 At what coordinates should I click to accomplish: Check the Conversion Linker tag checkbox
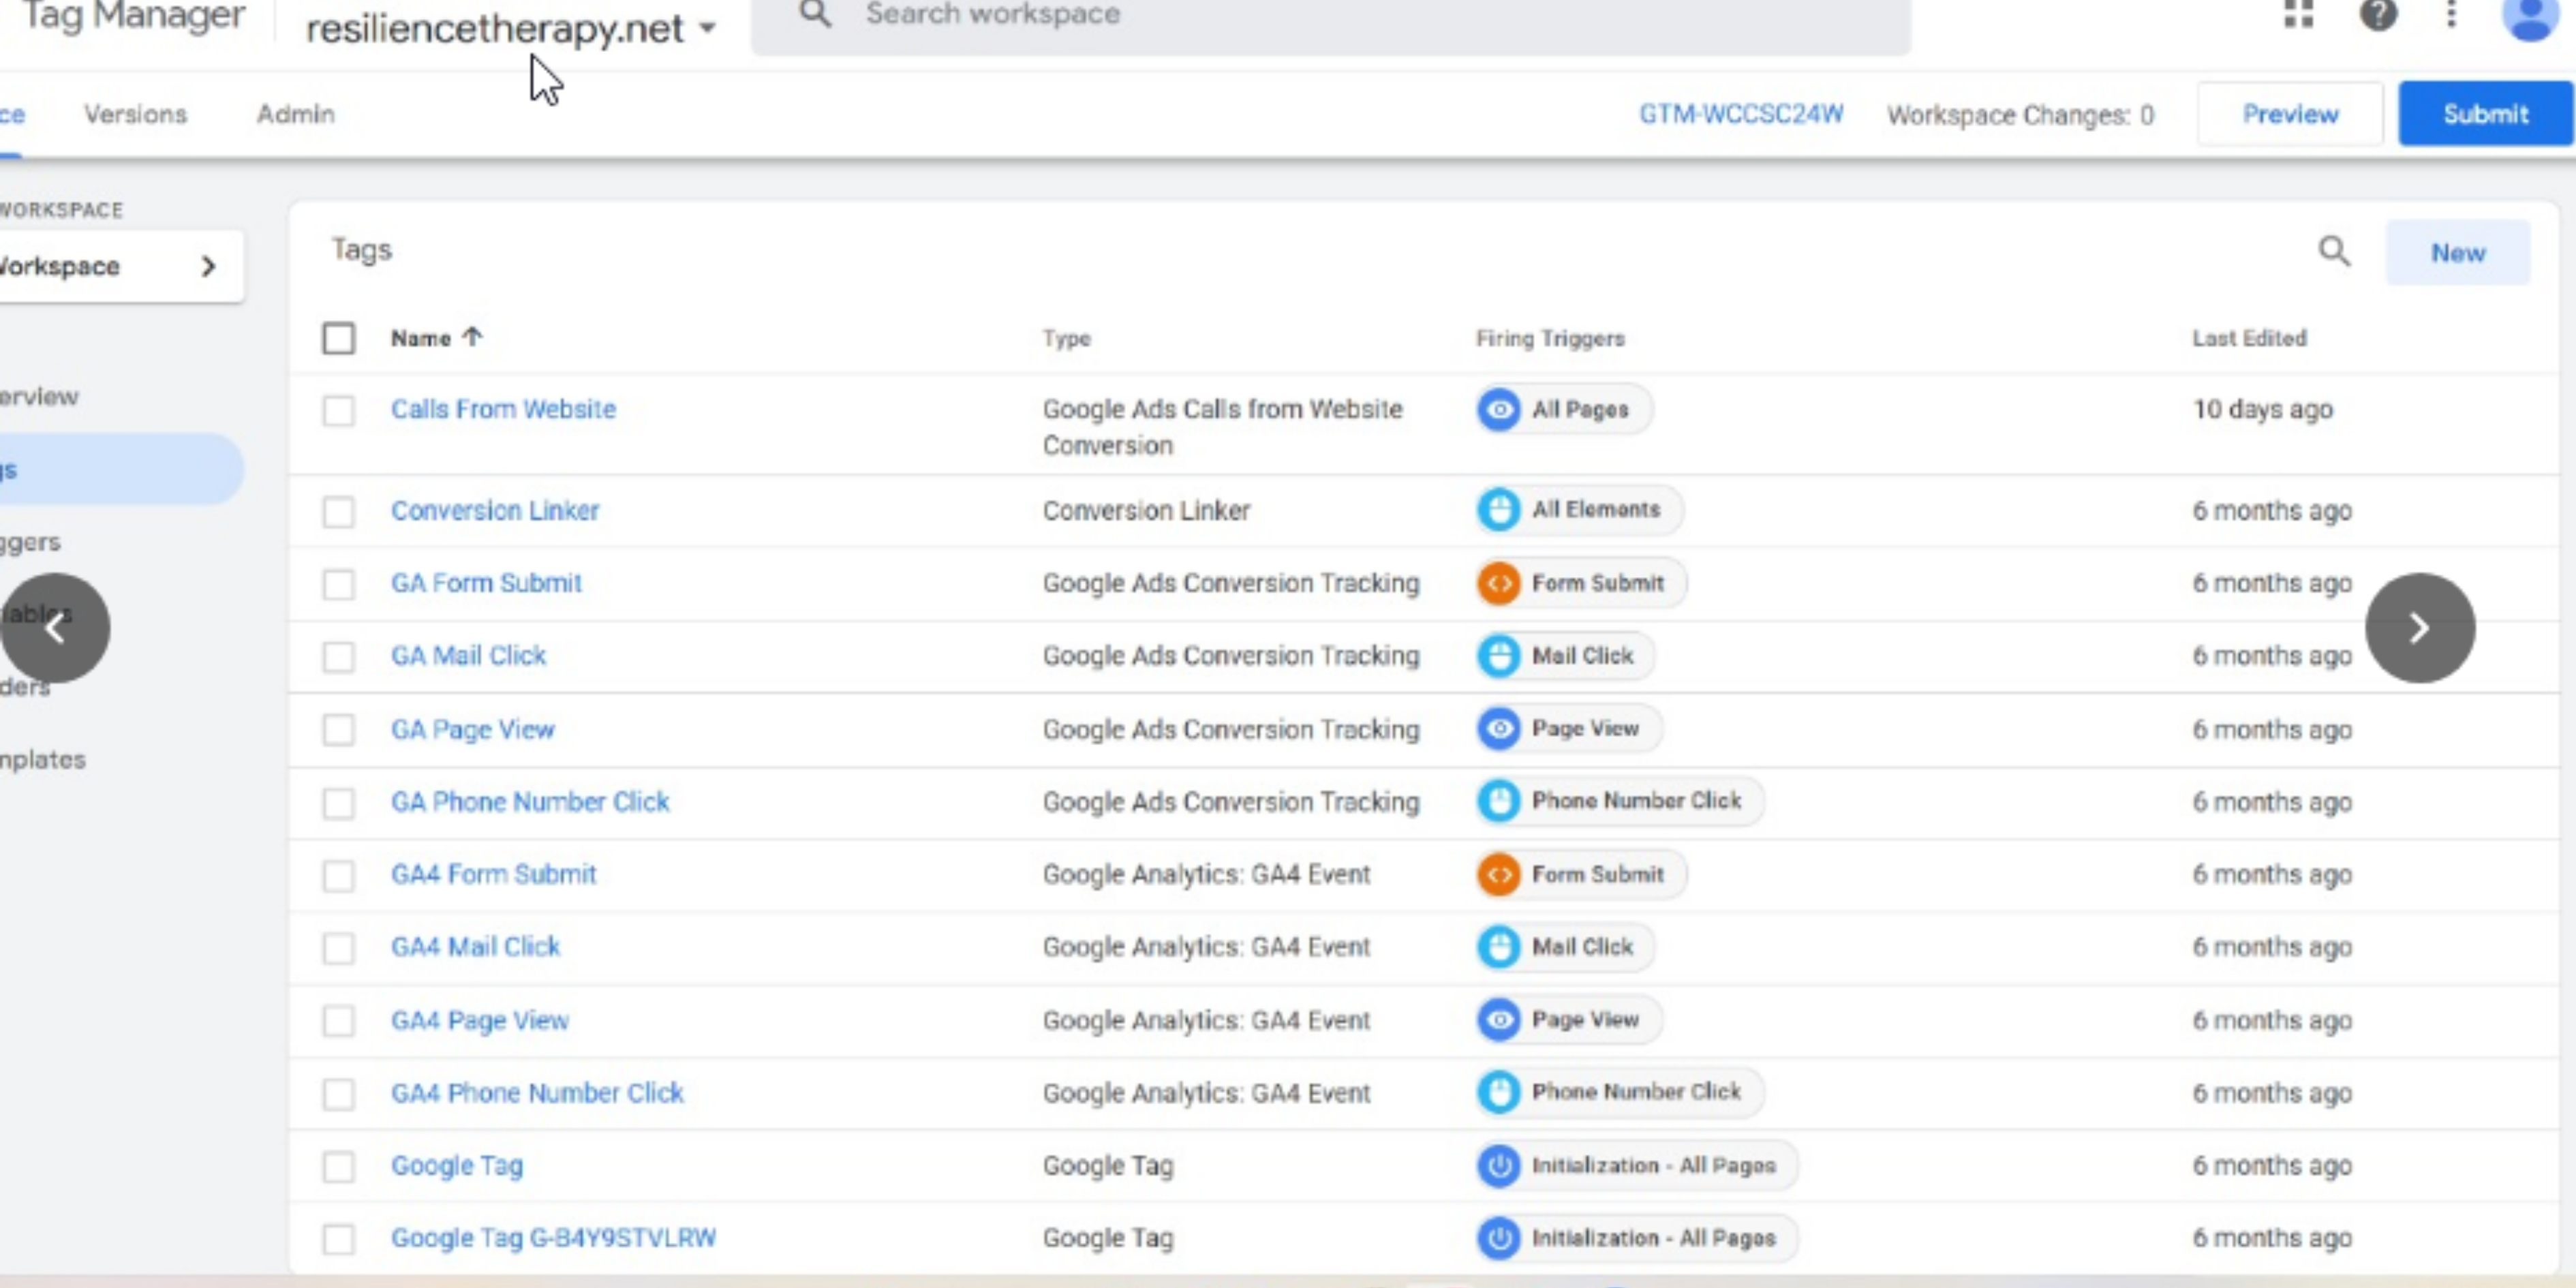[338, 512]
